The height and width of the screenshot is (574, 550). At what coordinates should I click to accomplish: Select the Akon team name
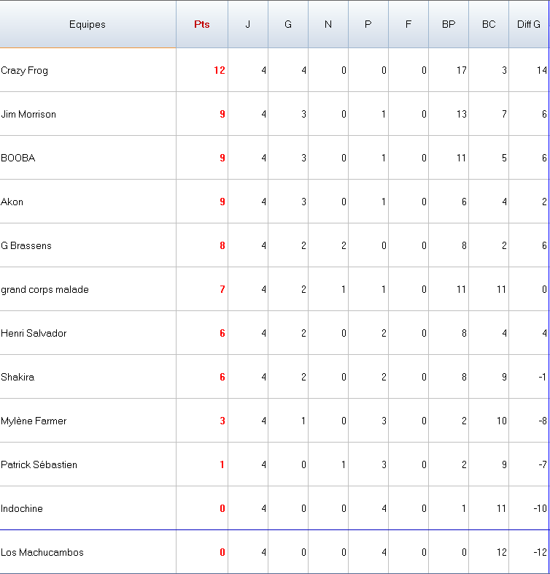click(12, 202)
